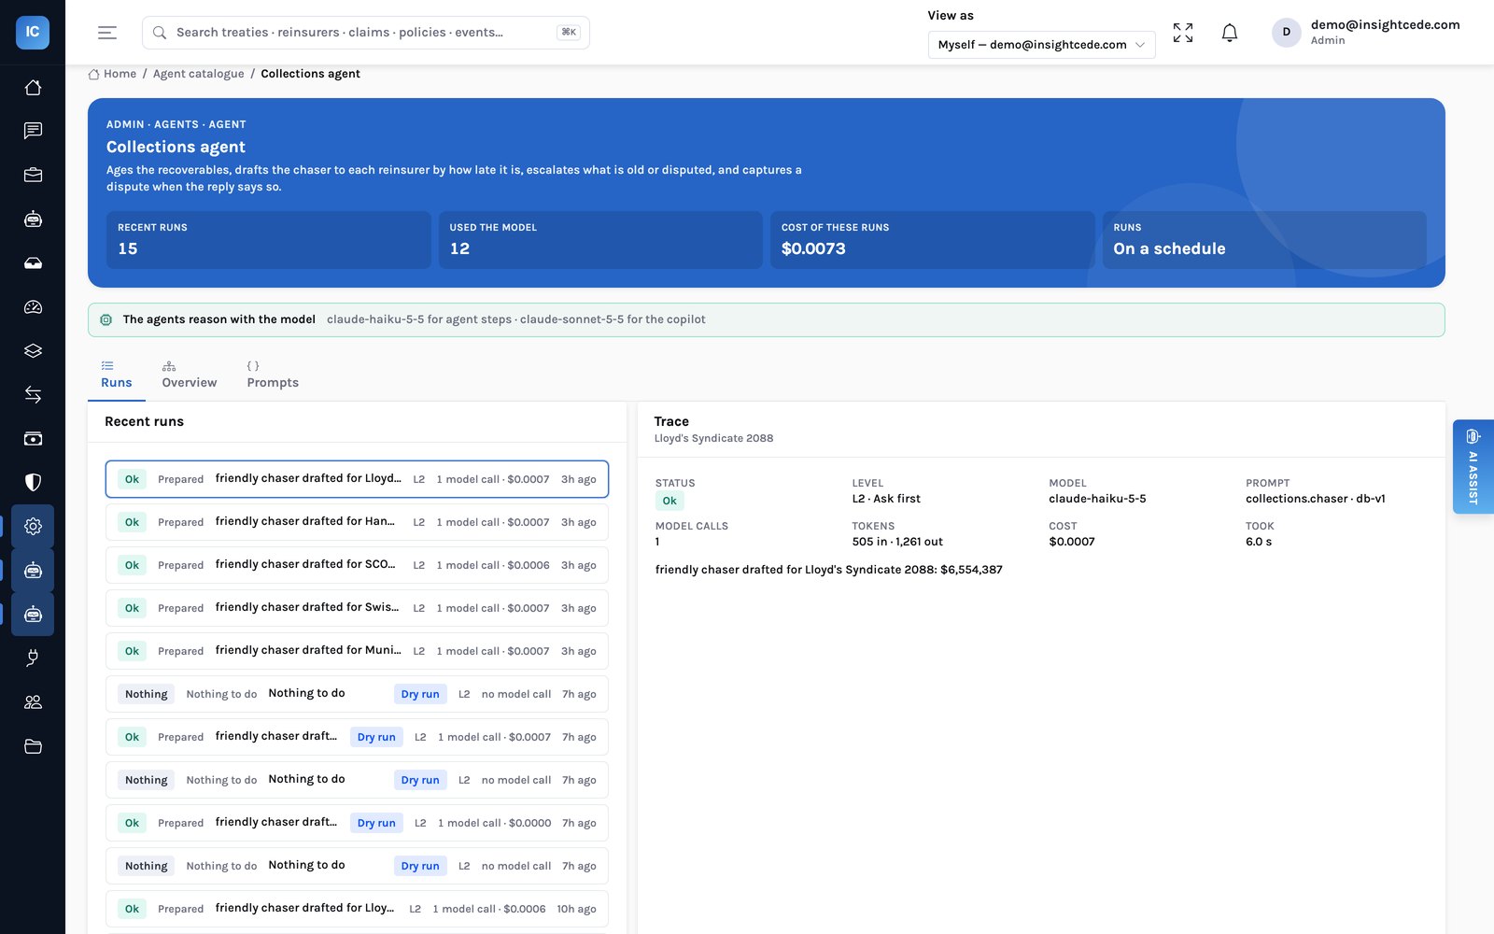Open the plug integrations sidebar icon
Viewport: 1494px width, 934px height.
pyautogui.click(x=33, y=658)
